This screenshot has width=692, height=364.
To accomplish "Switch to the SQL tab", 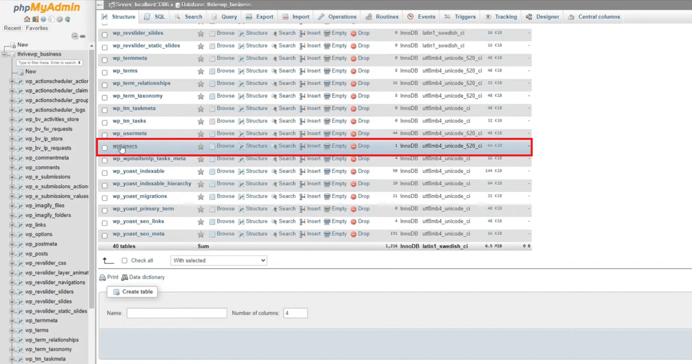I will 154,17.
